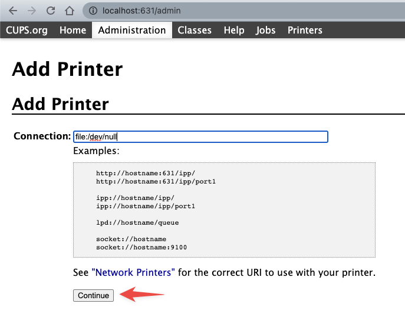Screen dimensions: 405x317
Task: Go back with the browser back arrow
Action: pos(12,11)
